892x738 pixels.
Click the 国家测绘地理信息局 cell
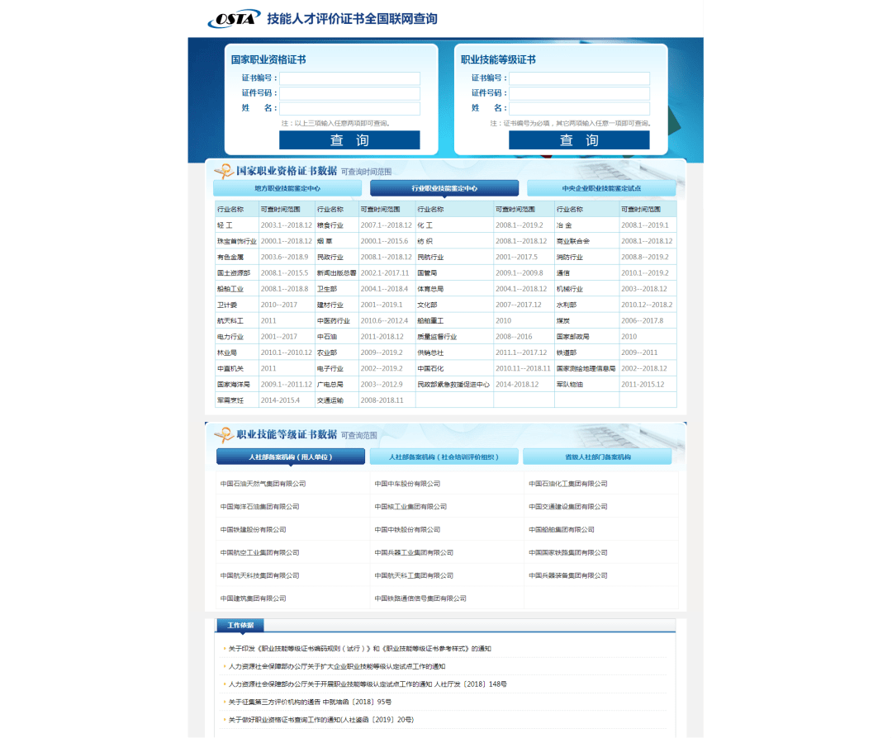(x=586, y=368)
